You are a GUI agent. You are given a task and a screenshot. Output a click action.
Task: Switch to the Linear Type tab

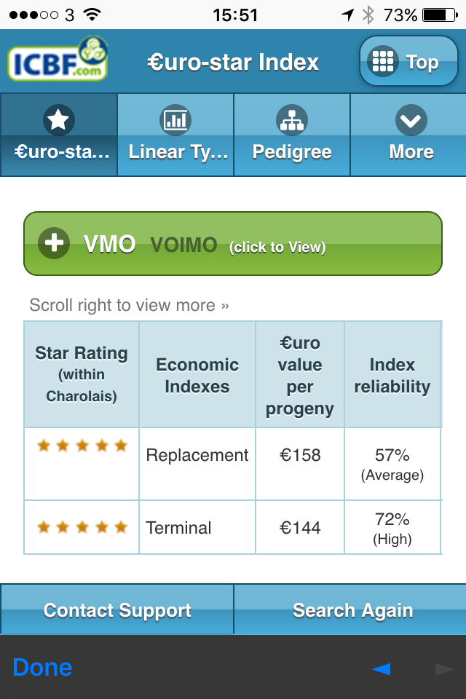point(175,135)
